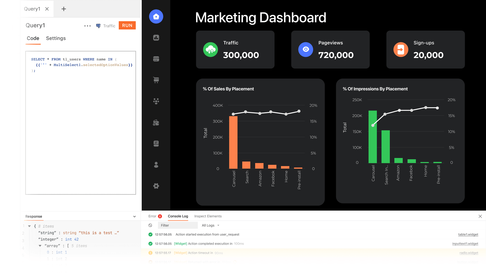Open the home panel in the sidebar
Viewport: 486px width, 273px height.
coord(156,16)
